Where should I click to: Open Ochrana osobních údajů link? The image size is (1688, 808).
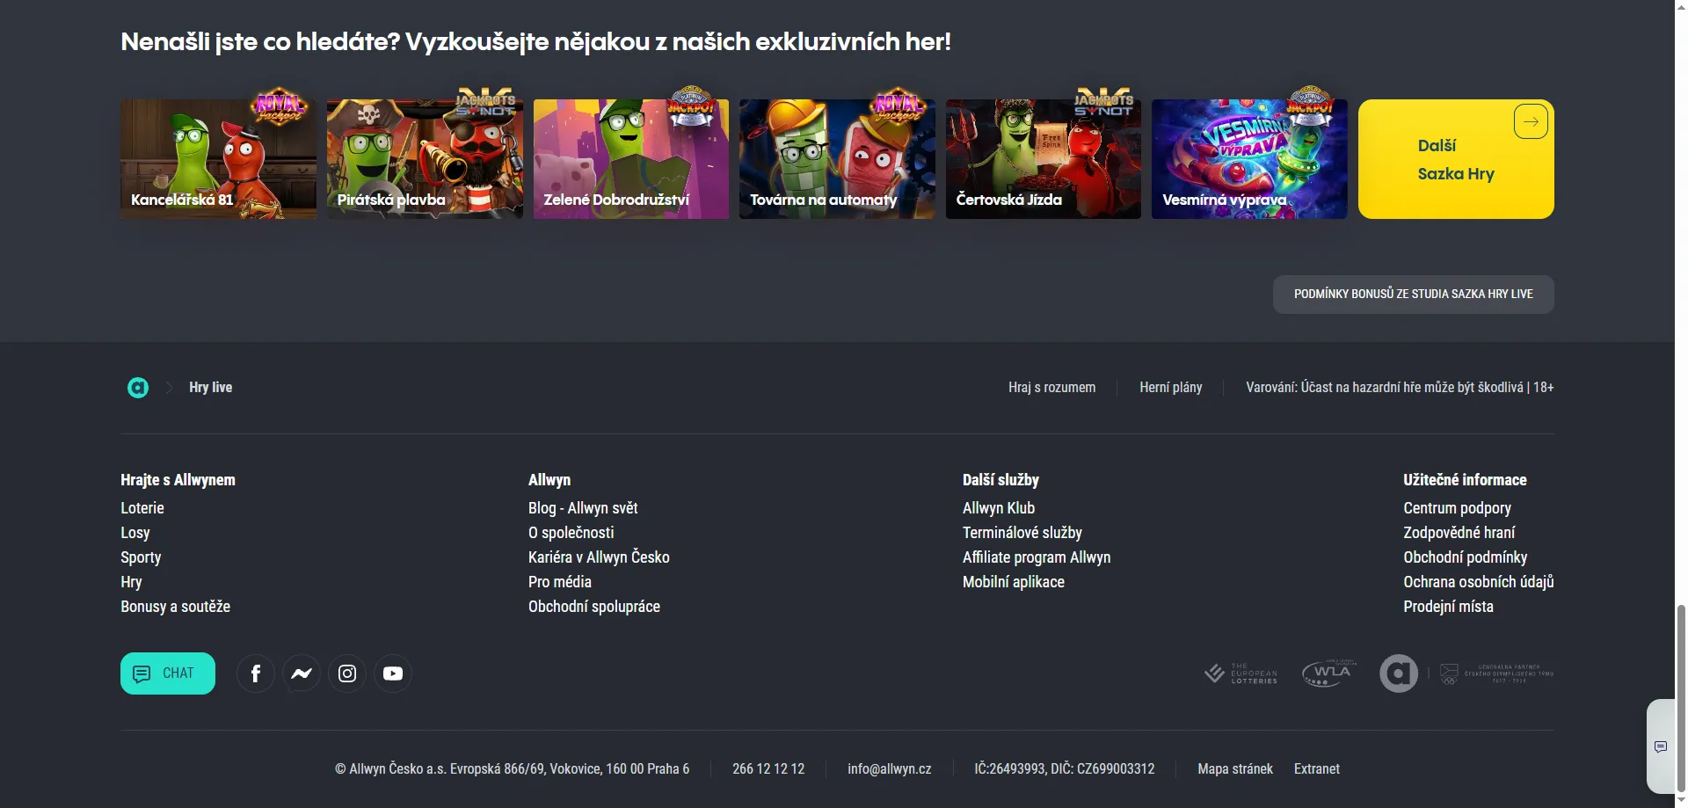(x=1479, y=582)
